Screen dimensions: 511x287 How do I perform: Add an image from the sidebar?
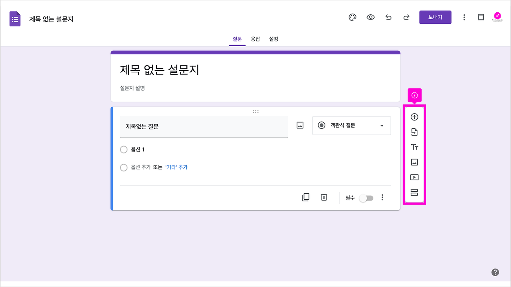click(414, 162)
